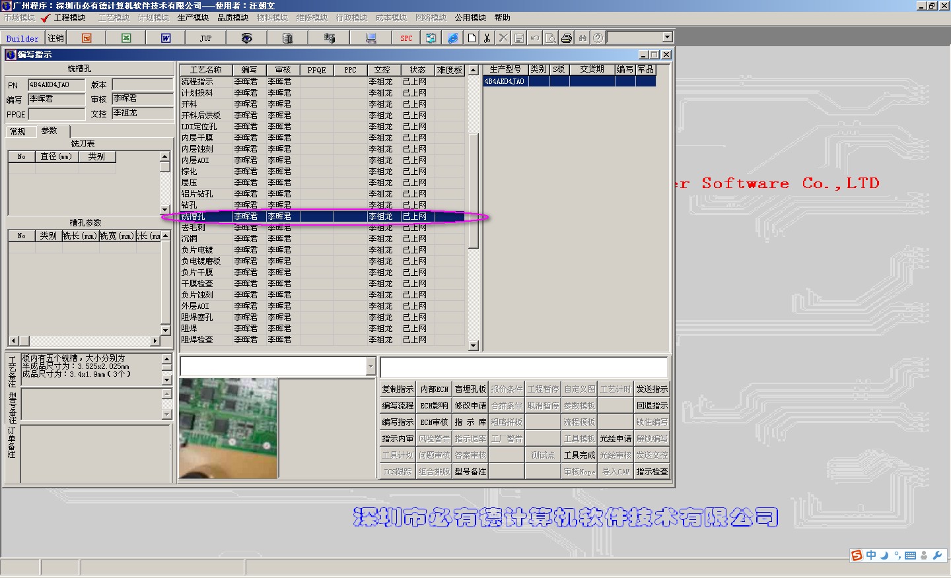Click the printer icon in toolbar

567,38
